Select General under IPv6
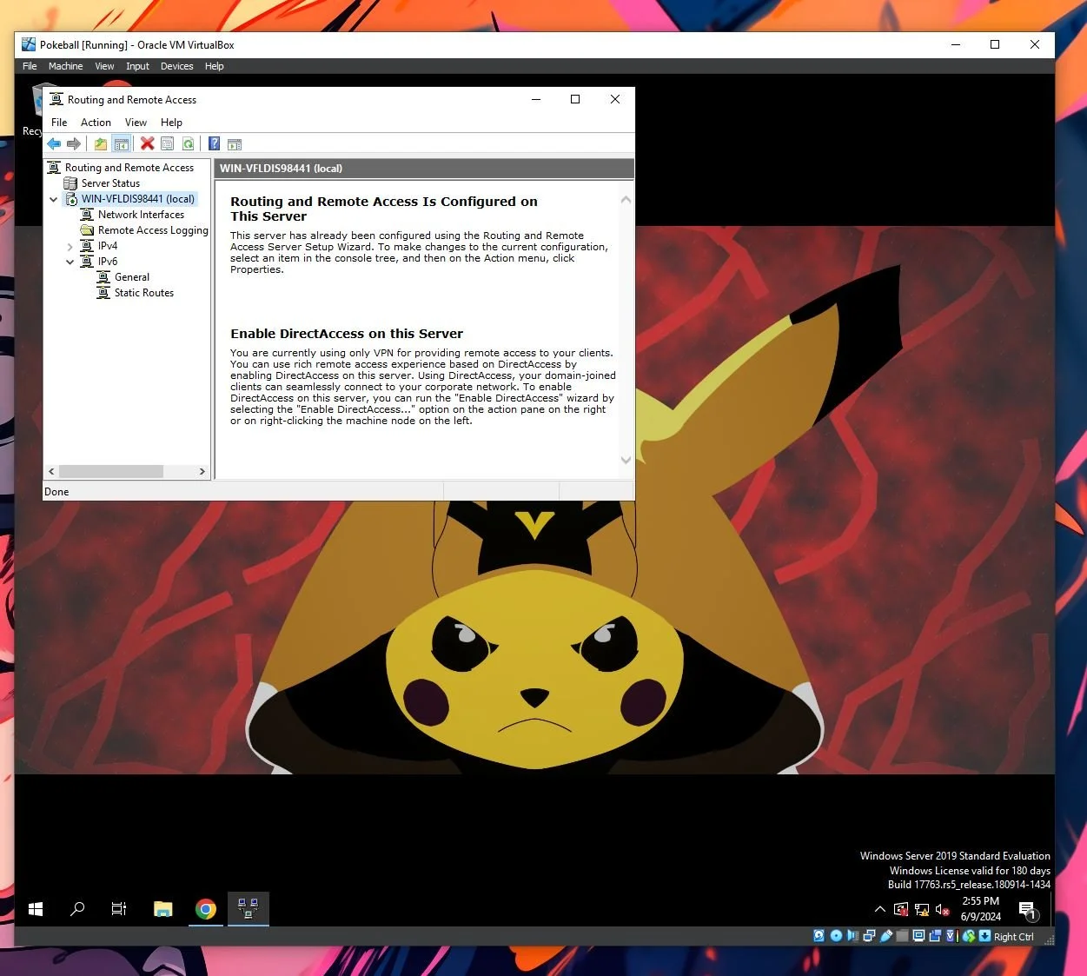 (x=132, y=277)
